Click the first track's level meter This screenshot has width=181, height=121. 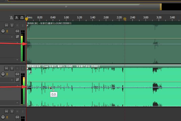pos(23,46)
